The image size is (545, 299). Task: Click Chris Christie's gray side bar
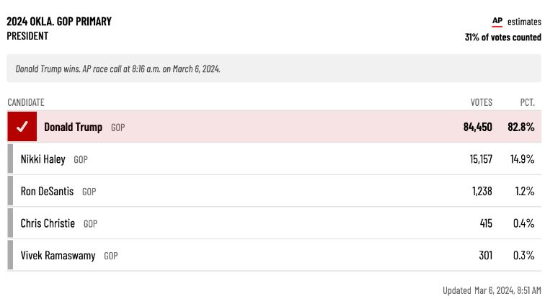click(10, 223)
